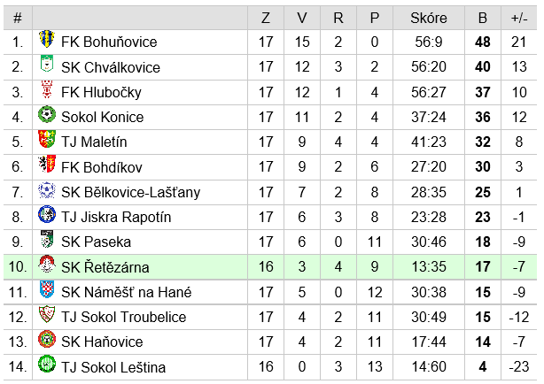Open the SK Paseka team link

click(96, 242)
